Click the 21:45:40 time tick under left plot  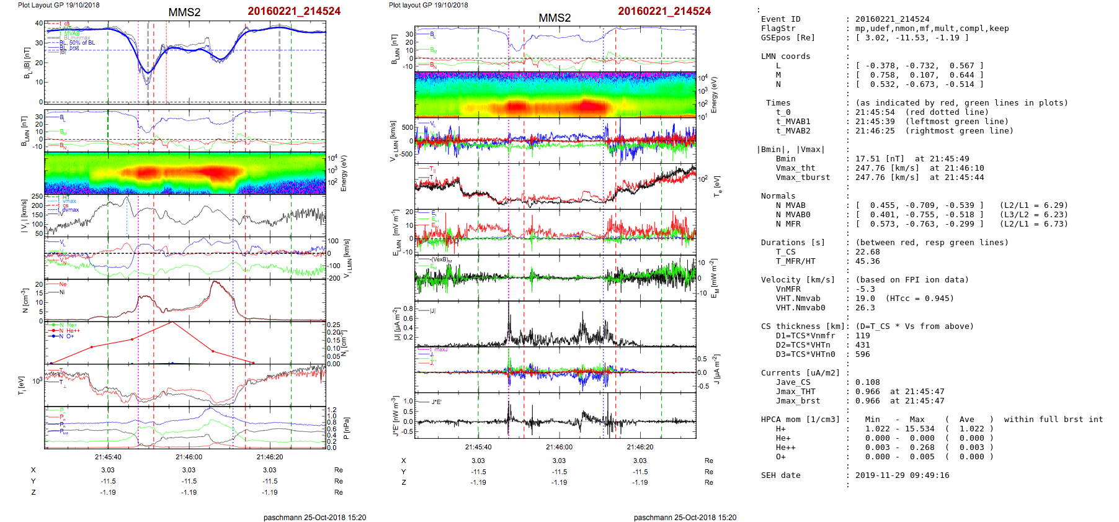click(108, 457)
